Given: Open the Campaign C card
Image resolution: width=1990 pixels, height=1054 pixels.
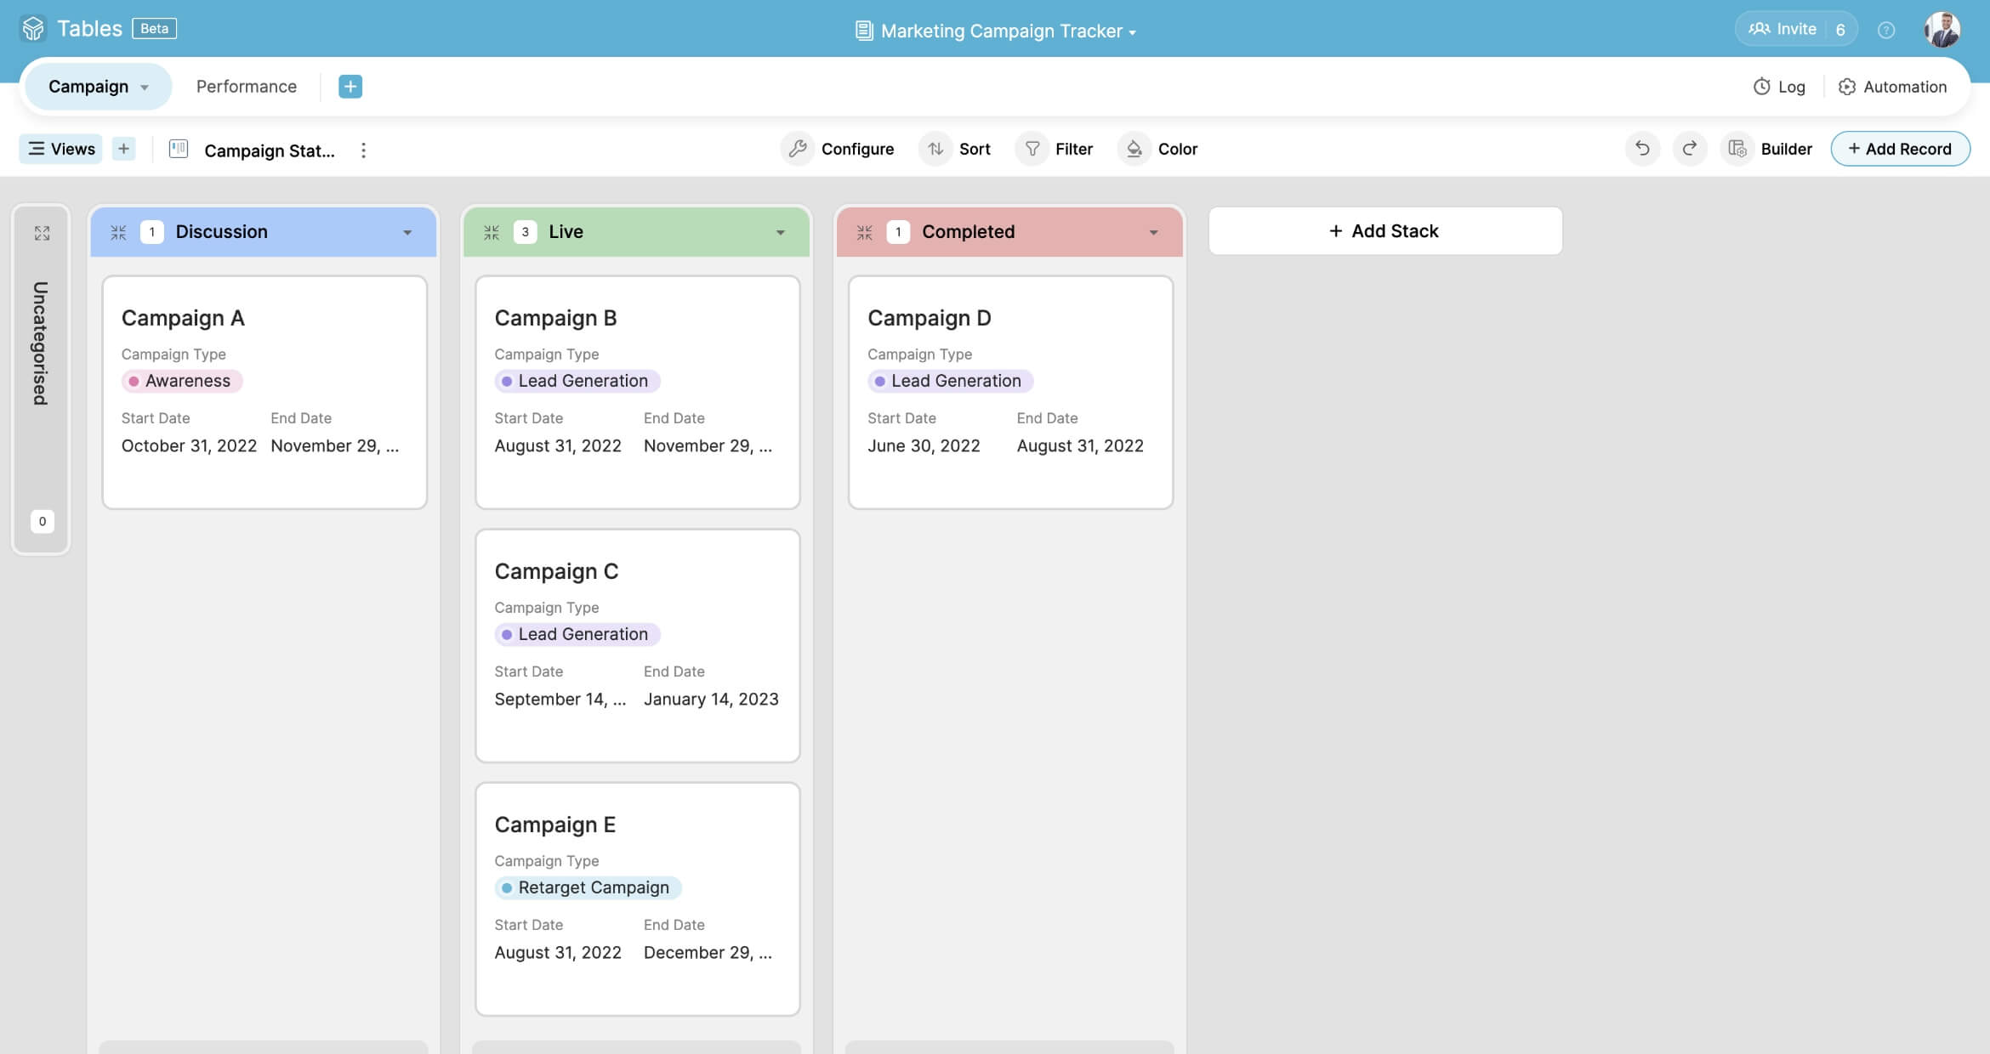Looking at the screenshot, I should (x=637, y=645).
